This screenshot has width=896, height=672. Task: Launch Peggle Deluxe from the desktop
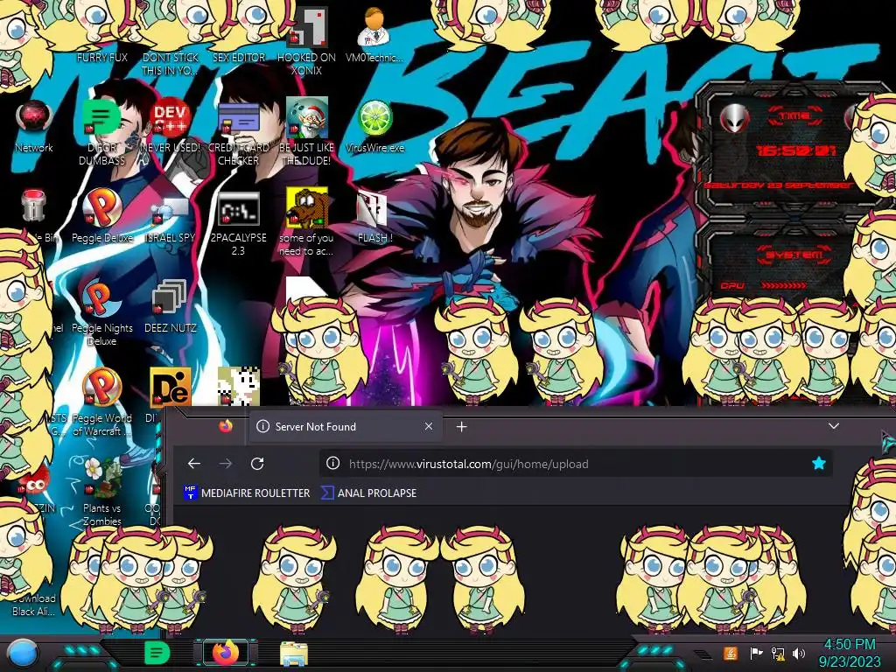(101, 206)
